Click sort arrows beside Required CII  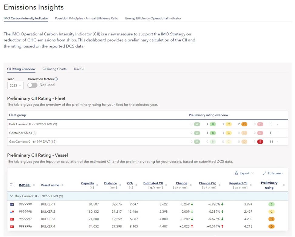251,185
